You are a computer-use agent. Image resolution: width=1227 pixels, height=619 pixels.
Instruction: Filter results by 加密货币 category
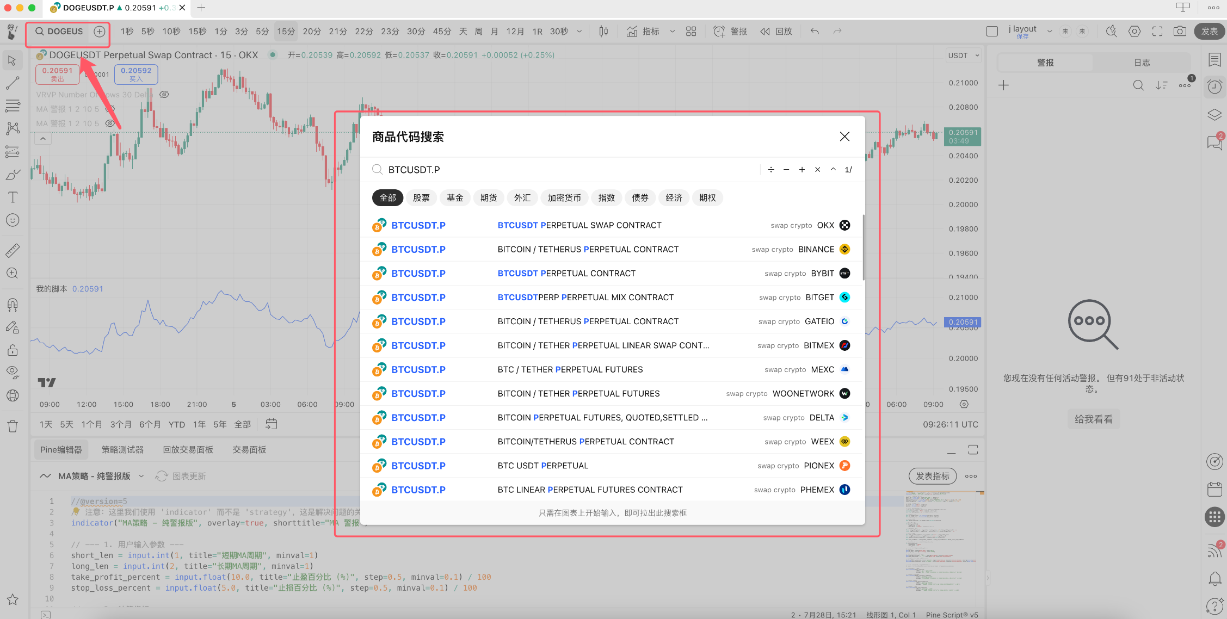pyautogui.click(x=564, y=198)
